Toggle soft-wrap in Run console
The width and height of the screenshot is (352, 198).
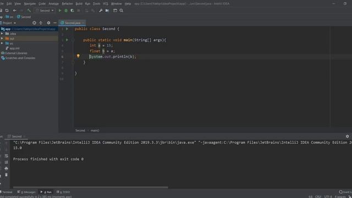(x=6, y=156)
